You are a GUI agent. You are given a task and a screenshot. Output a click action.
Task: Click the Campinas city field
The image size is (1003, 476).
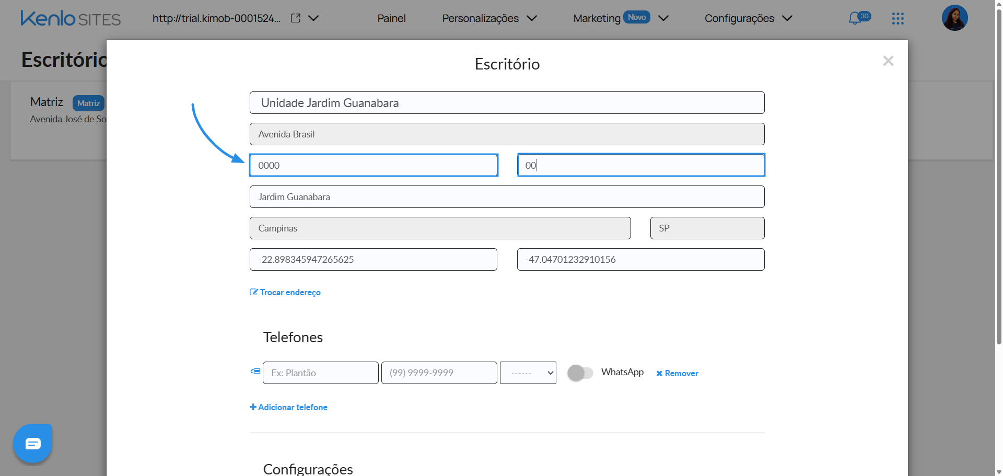tap(440, 228)
